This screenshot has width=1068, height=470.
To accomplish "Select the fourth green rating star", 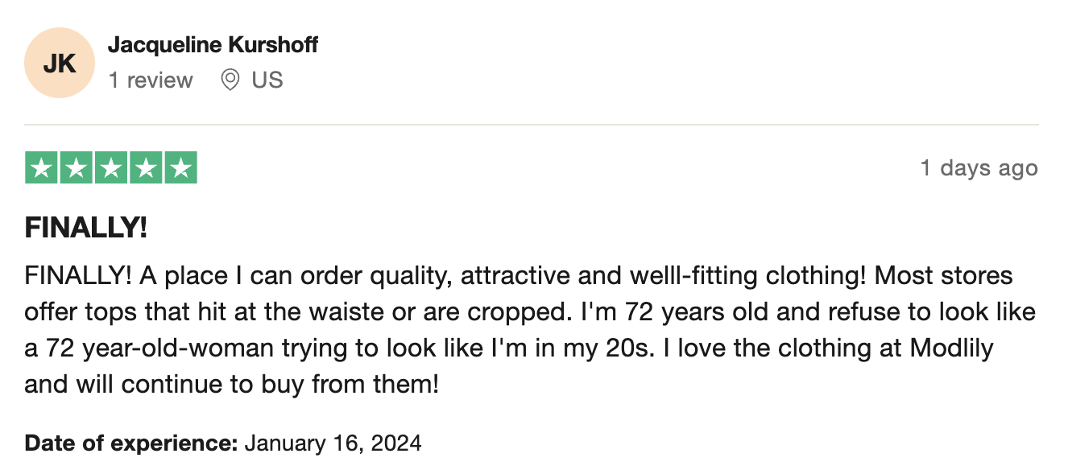I will (146, 167).
